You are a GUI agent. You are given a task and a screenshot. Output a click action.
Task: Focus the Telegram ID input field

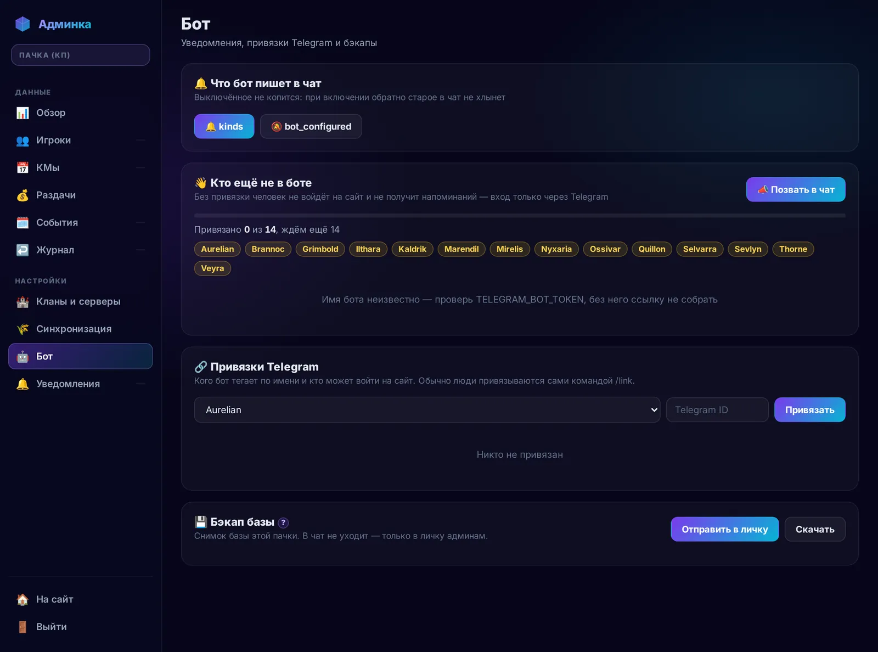pos(717,410)
